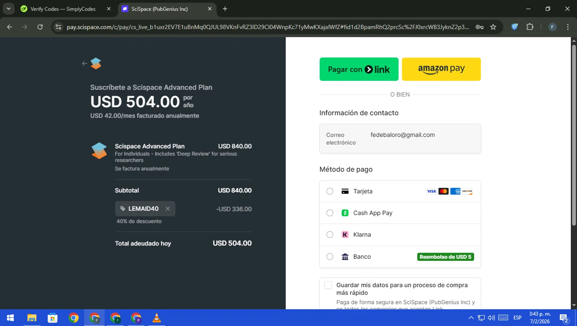This screenshot has height=326, width=577.
Task: Open the Chrome three-dot menu
Action: click(x=568, y=27)
